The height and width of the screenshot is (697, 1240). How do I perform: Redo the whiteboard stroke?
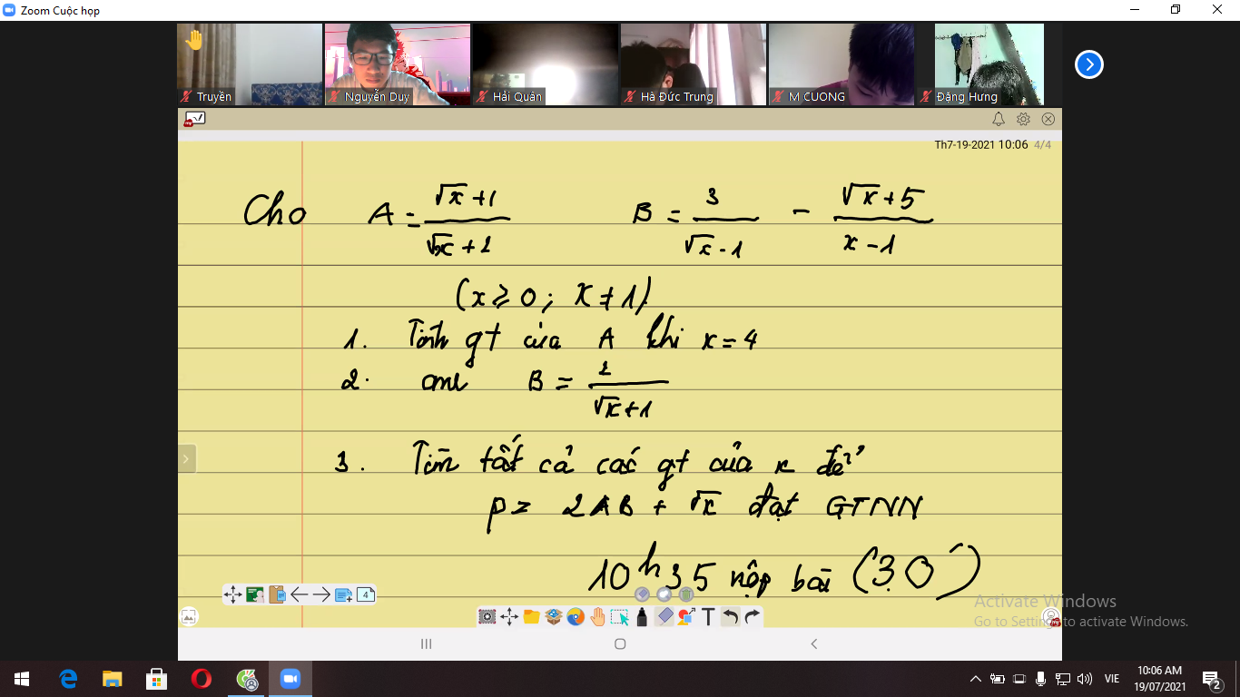pos(752,617)
